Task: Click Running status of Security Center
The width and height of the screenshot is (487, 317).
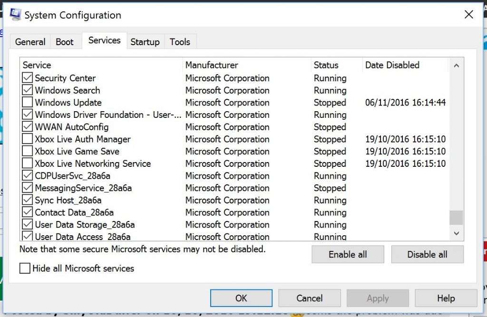Action: point(330,78)
